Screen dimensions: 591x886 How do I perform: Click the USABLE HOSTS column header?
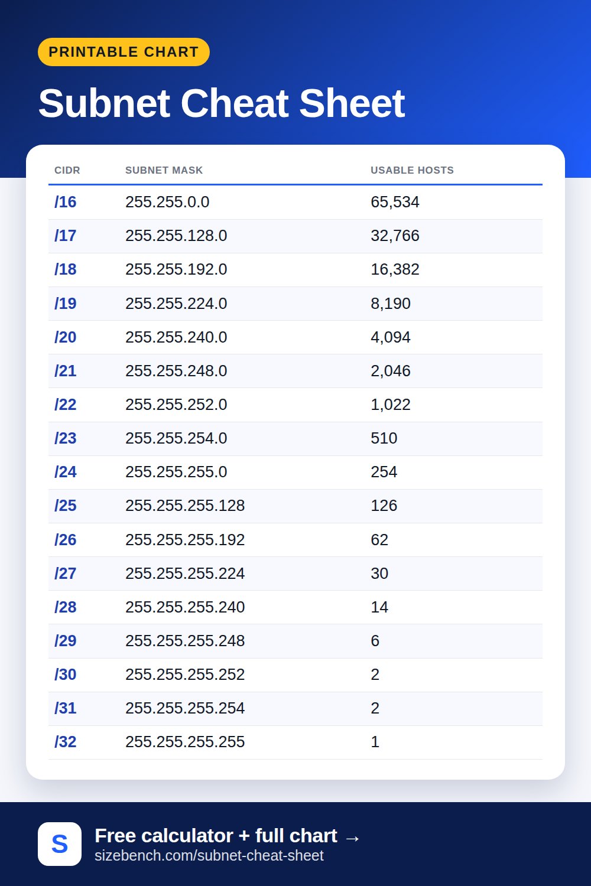(412, 170)
